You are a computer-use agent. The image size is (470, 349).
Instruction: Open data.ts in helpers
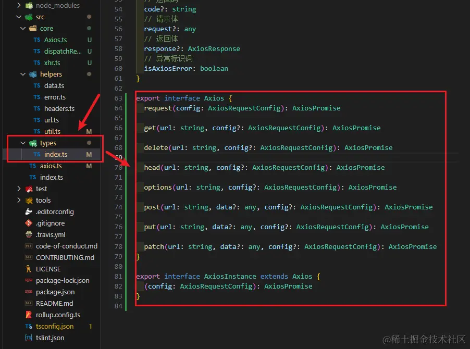click(54, 85)
